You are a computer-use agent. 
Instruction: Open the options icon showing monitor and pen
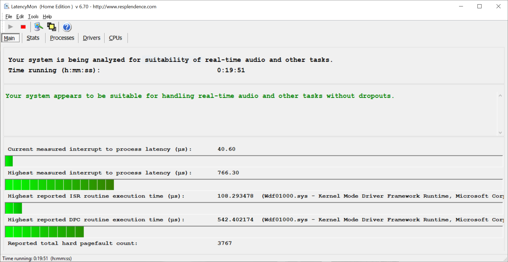[39, 27]
